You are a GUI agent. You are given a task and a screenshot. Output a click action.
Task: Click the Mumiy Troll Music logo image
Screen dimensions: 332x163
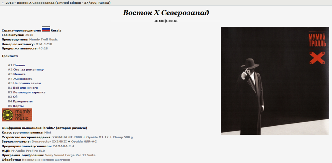[17, 115]
